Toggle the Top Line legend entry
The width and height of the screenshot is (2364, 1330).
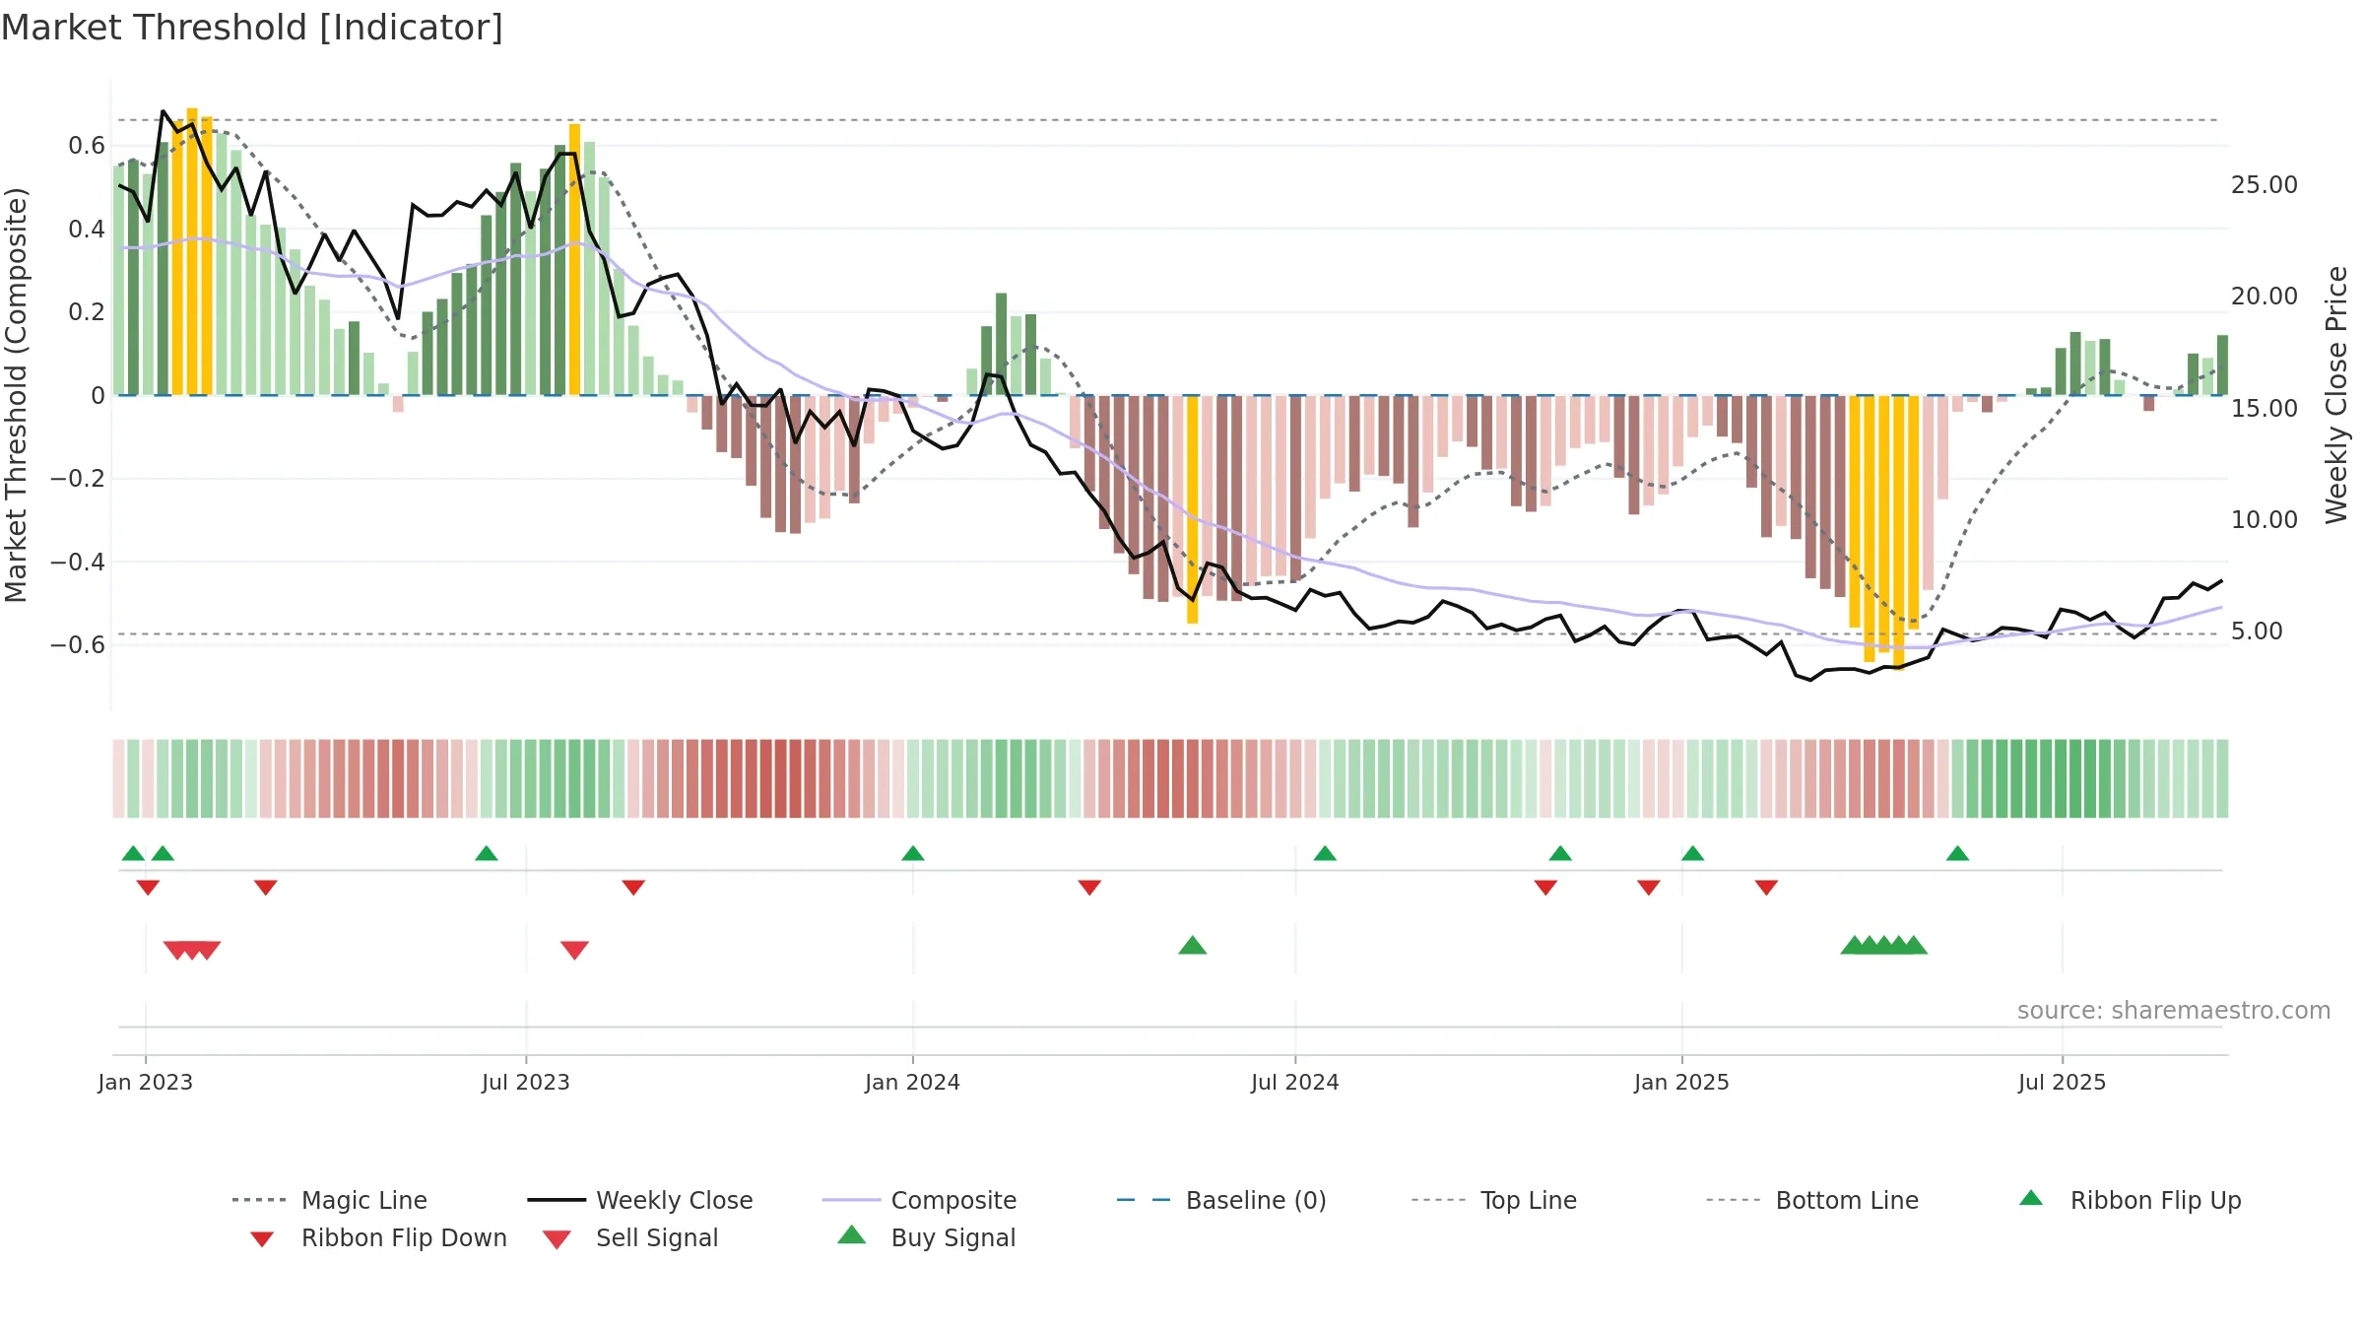[x=1493, y=1200]
